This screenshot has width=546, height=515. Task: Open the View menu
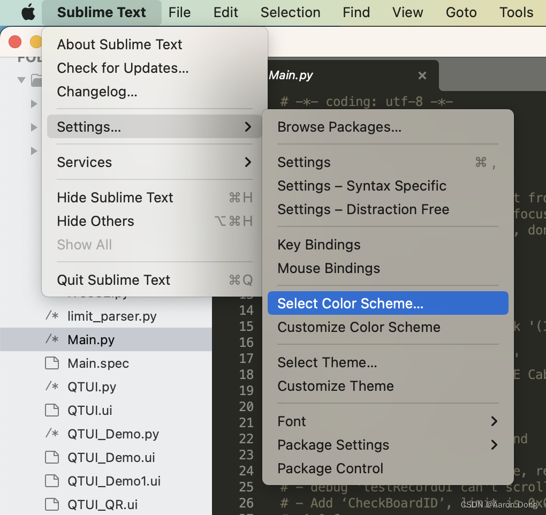tap(408, 12)
